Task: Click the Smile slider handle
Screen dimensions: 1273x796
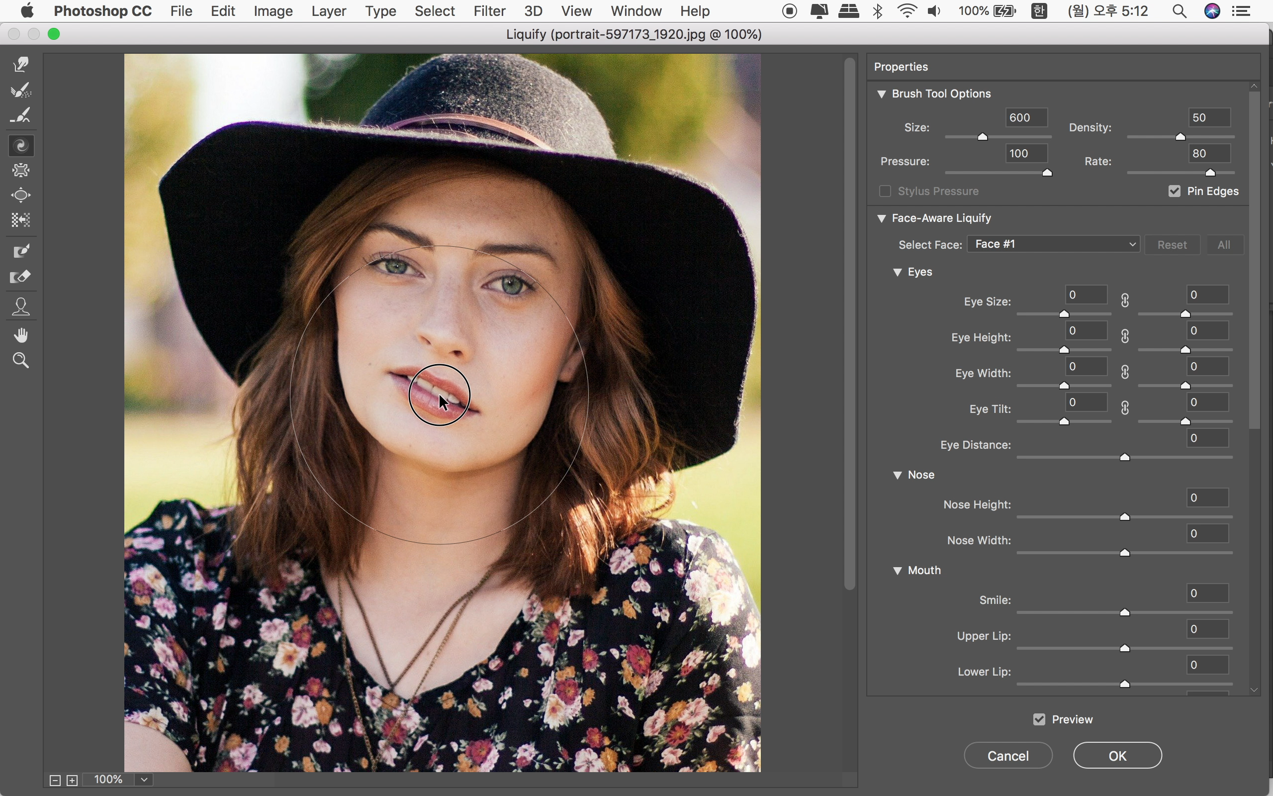Action: [x=1125, y=612]
